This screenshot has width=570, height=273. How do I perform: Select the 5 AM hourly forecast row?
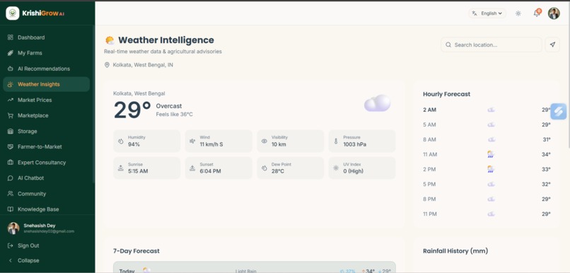(487, 124)
